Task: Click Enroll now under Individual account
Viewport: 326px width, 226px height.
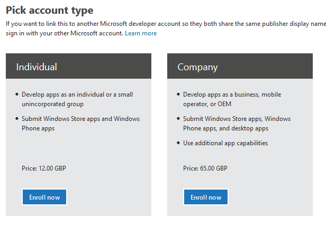Action: pos(44,197)
